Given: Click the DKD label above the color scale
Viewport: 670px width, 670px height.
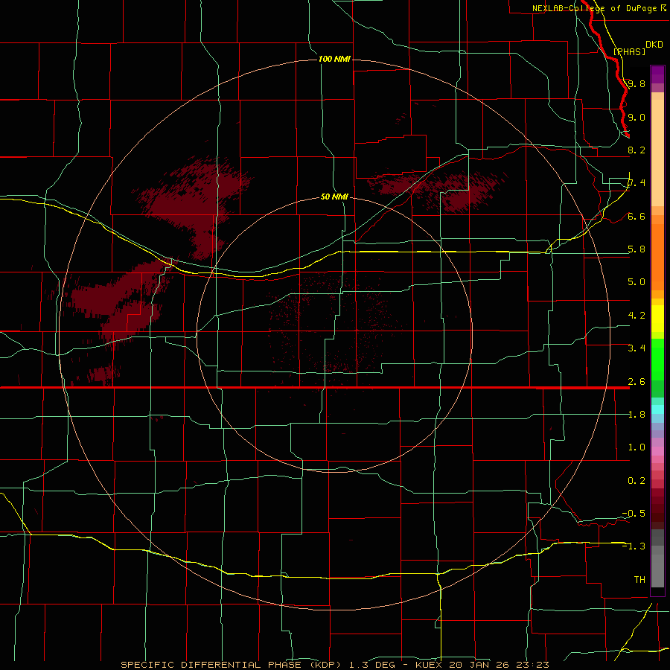Looking at the screenshot, I should 654,45.
